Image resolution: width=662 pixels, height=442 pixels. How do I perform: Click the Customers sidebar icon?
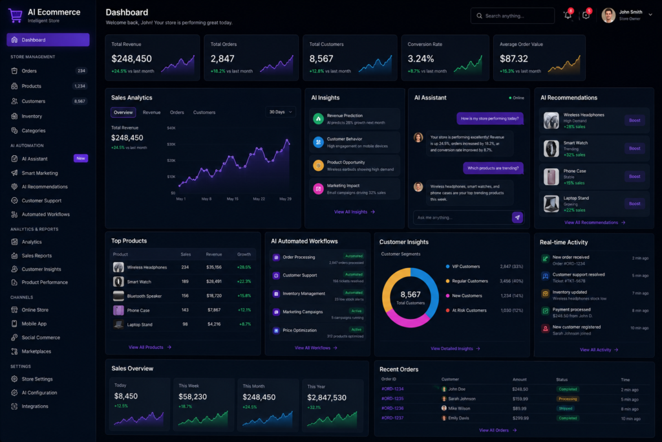coord(14,102)
